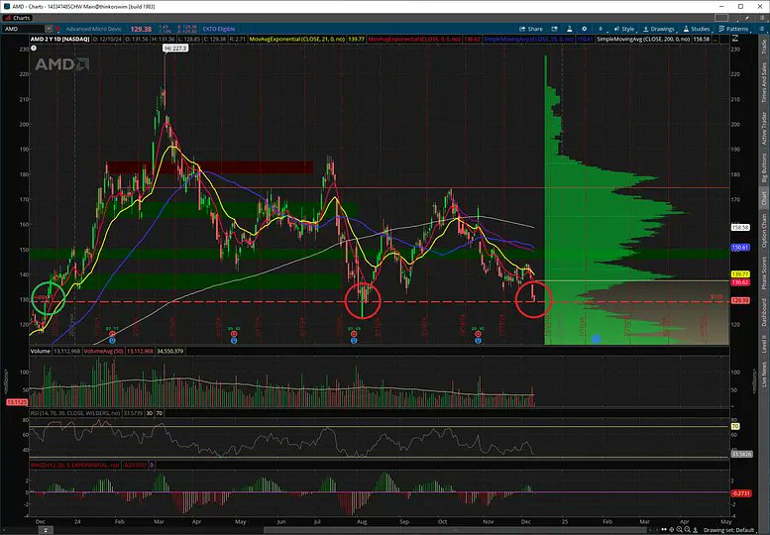Screen dimensions: 770x535
Task: Click the 150.61 blue price axis label
Action: (740, 248)
